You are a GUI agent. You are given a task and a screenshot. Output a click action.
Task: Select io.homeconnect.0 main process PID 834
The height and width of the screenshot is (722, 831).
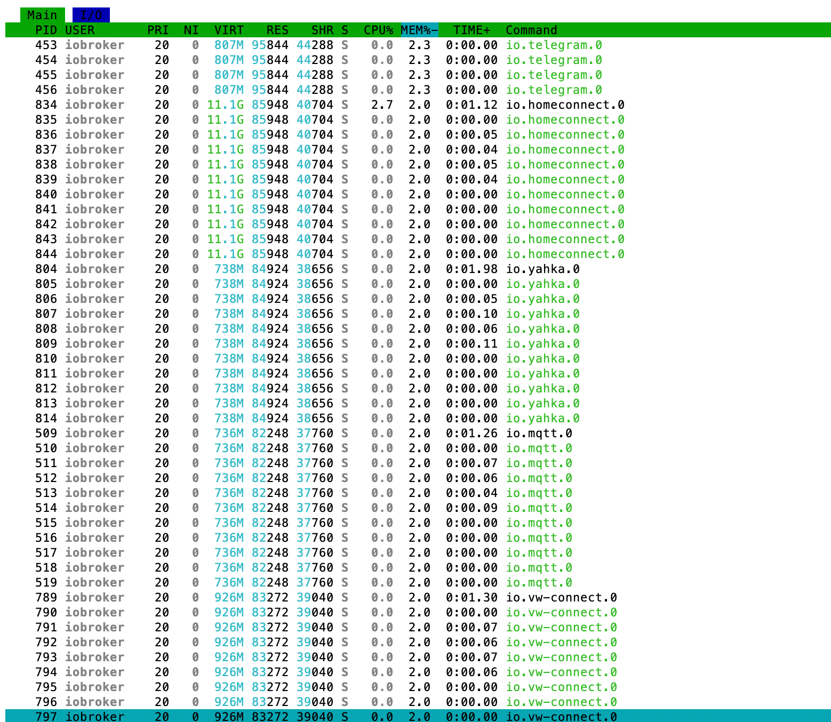pos(418,105)
